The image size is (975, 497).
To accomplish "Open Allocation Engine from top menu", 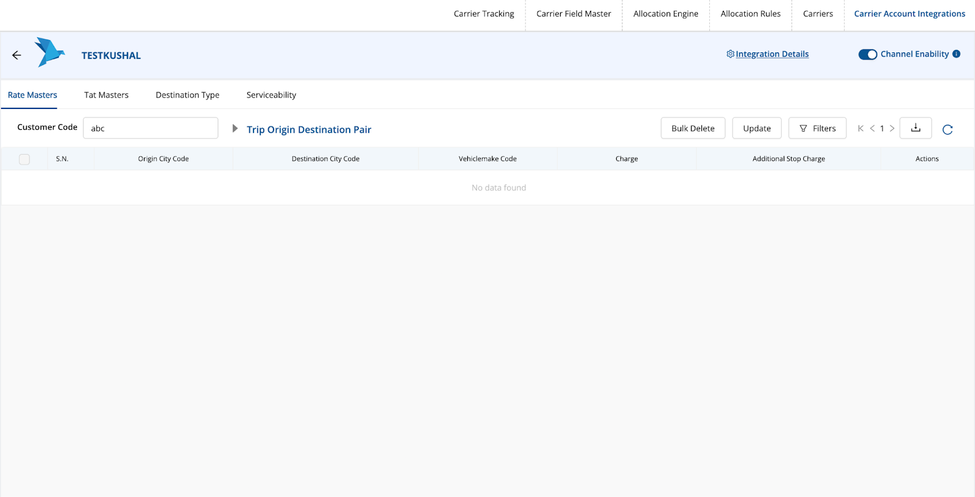I will coord(665,14).
